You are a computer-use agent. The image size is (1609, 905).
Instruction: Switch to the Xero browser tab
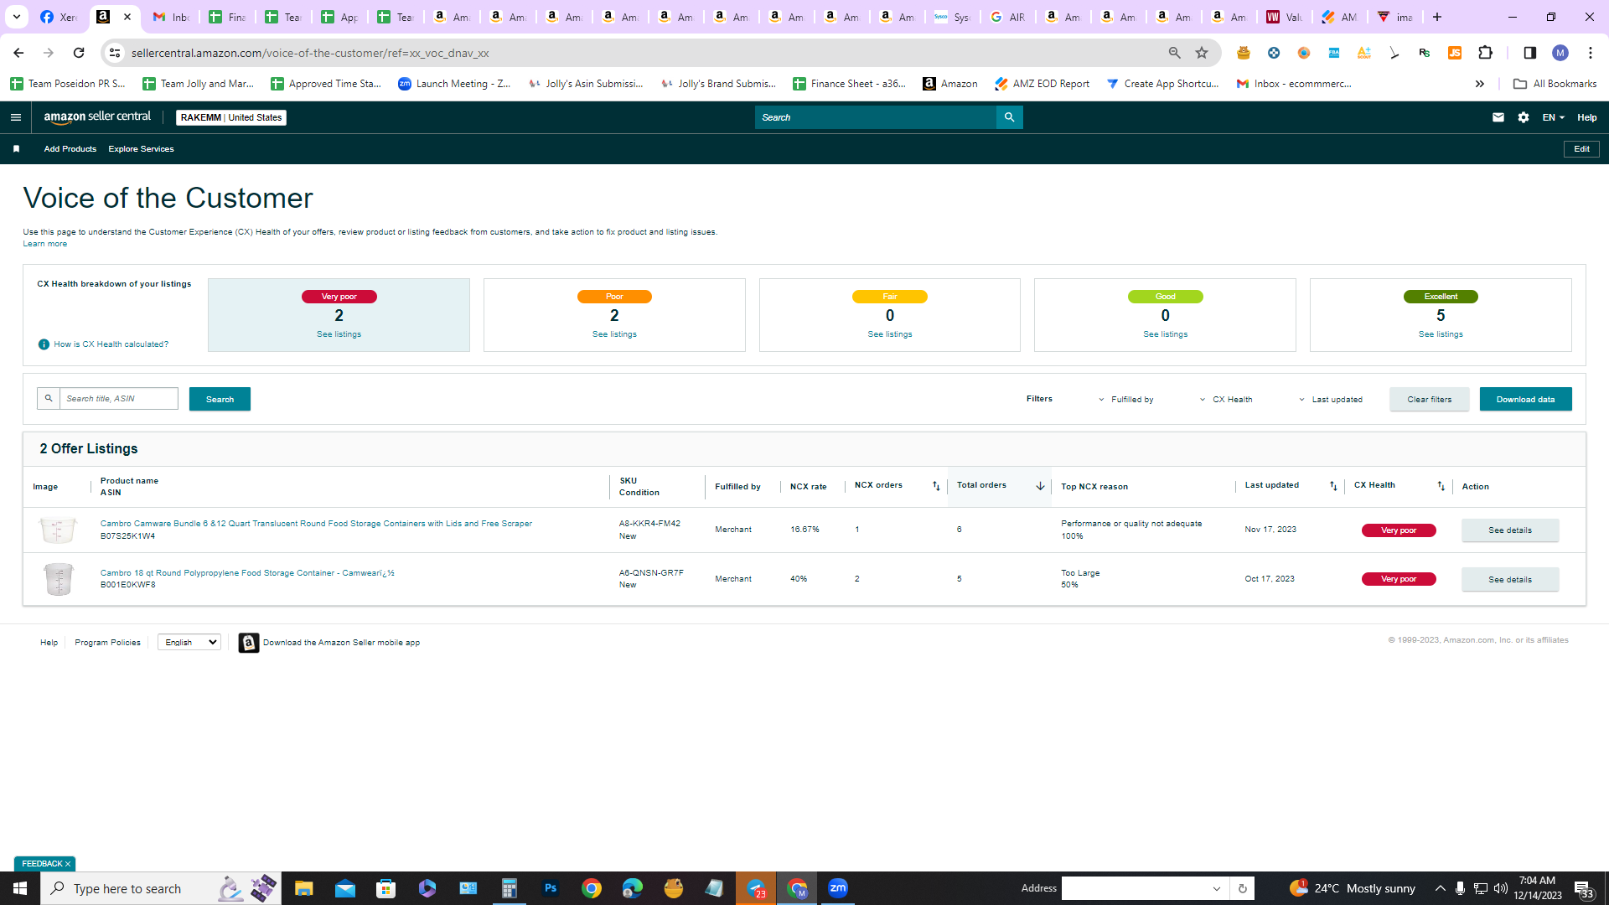[59, 17]
